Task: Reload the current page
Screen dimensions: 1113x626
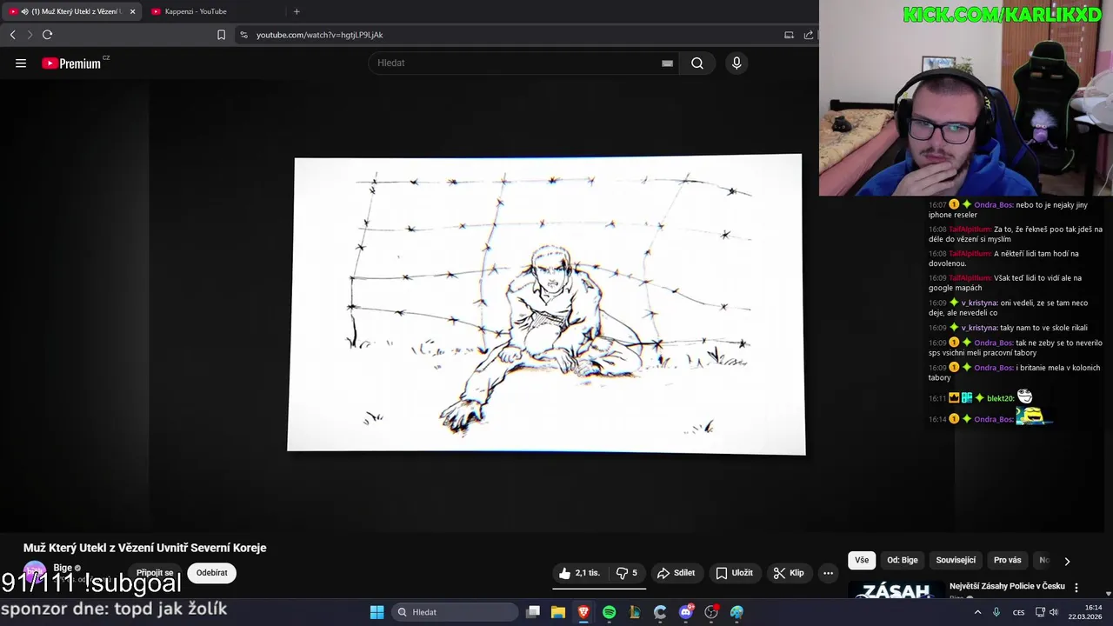Action: point(47,35)
